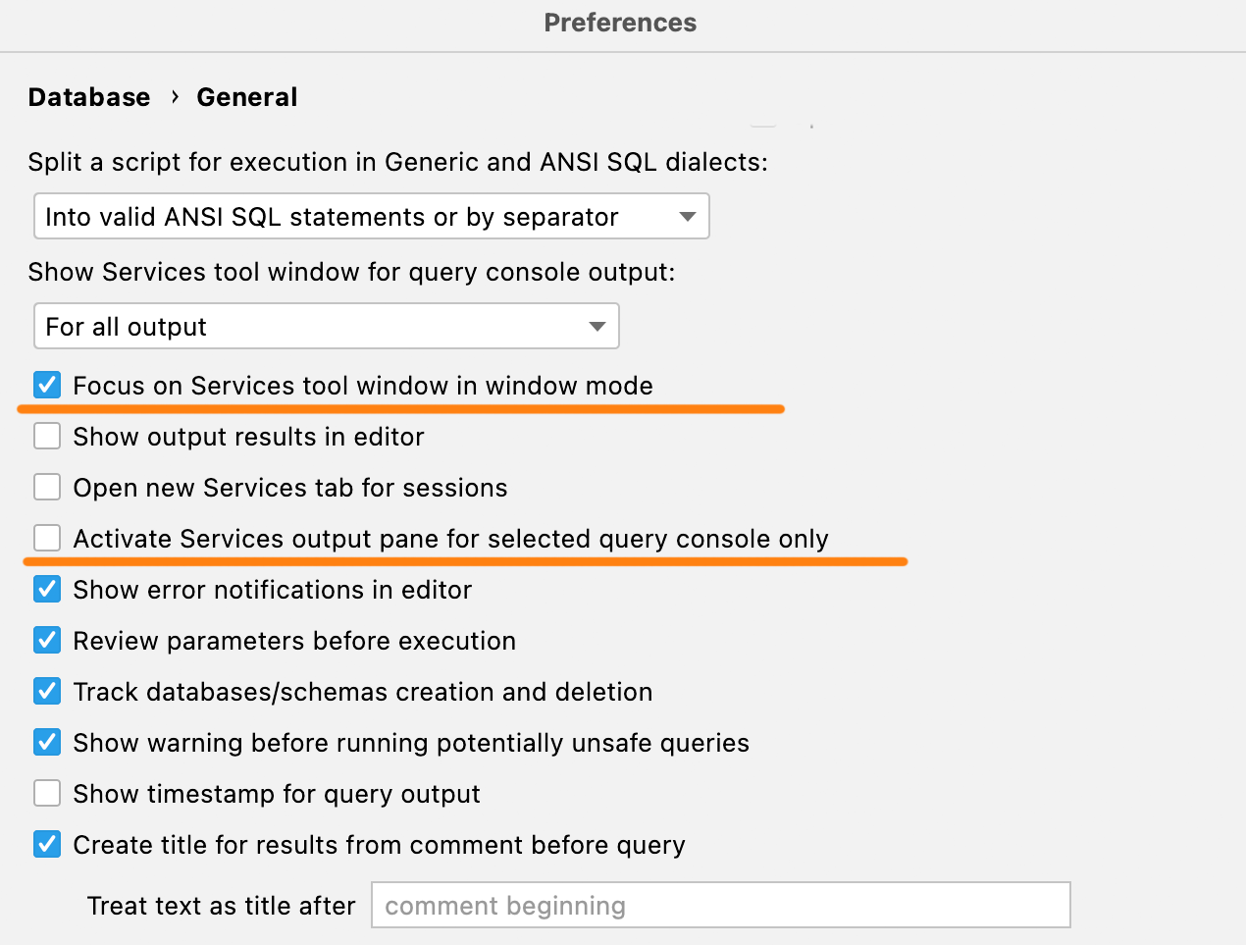This screenshot has height=945, width=1246.
Task: Enable Show timestamp for query output
Action: click(x=47, y=793)
